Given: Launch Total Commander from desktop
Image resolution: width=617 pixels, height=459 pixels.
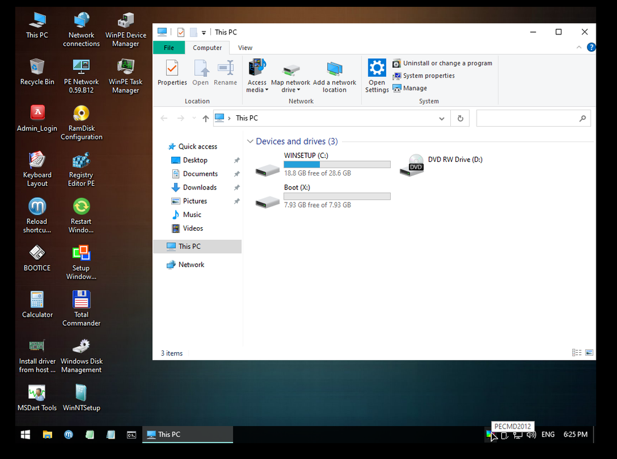Looking at the screenshot, I should click(81, 309).
